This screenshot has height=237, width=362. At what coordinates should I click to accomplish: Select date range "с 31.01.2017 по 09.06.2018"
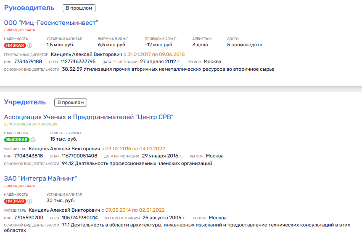(154, 54)
